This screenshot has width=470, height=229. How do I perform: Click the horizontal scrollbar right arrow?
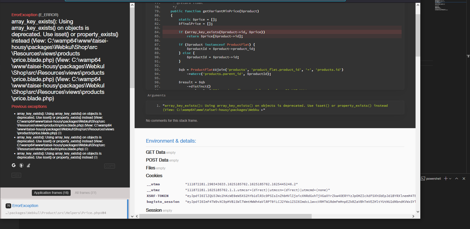(x=413, y=216)
